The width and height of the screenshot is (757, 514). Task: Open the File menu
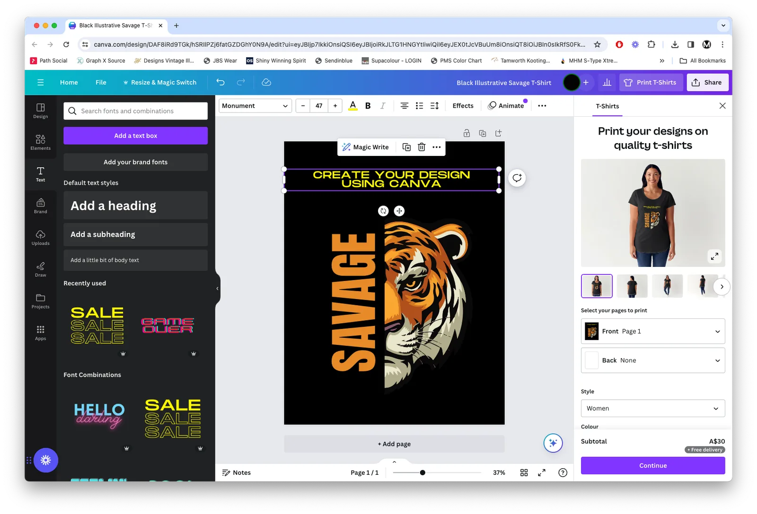point(101,82)
